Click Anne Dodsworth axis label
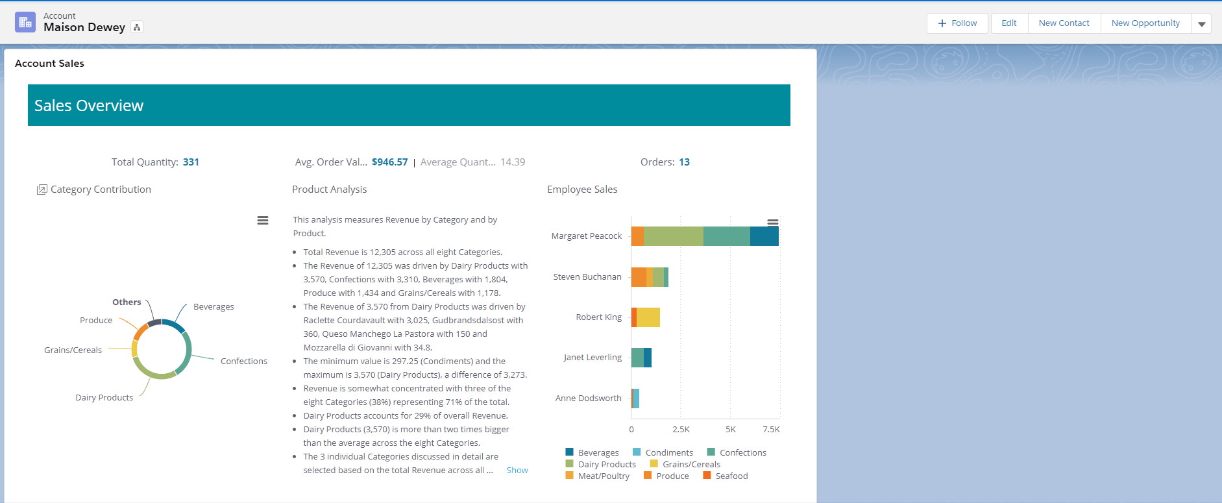The width and height of the screenshot is (1222, 503). pos(589,399)
